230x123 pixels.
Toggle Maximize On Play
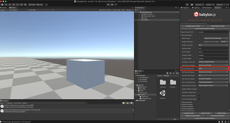(x=105, y=10)
